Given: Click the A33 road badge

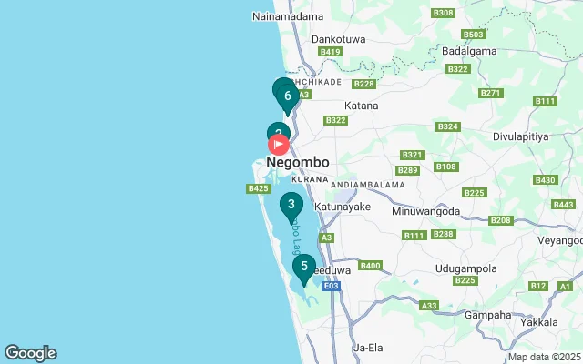Looking at the screenshot, I should point(429,306).
